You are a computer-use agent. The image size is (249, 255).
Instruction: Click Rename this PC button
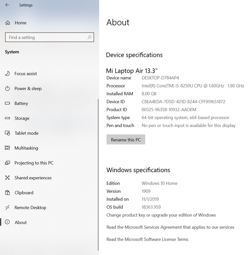[x=126, y=139]
